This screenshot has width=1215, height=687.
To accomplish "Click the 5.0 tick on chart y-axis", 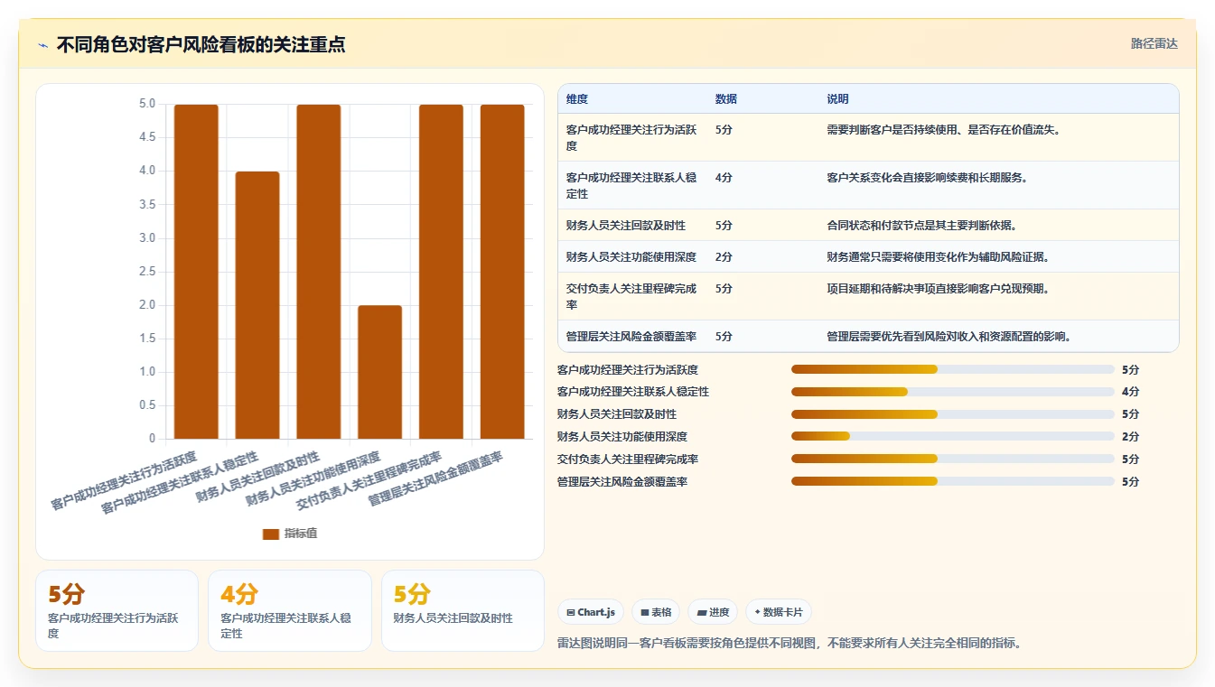I will coord(147,104).
